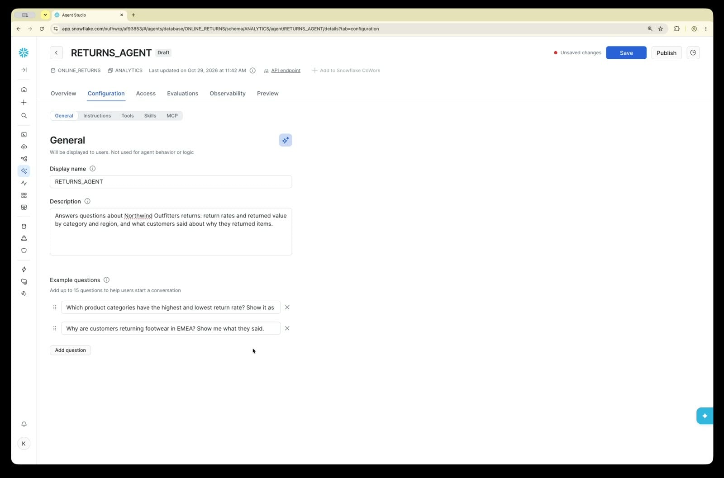Grab drag handle of the footwear EMEA question
Viewport: 724px width, 478px height.
click(55, 328)
